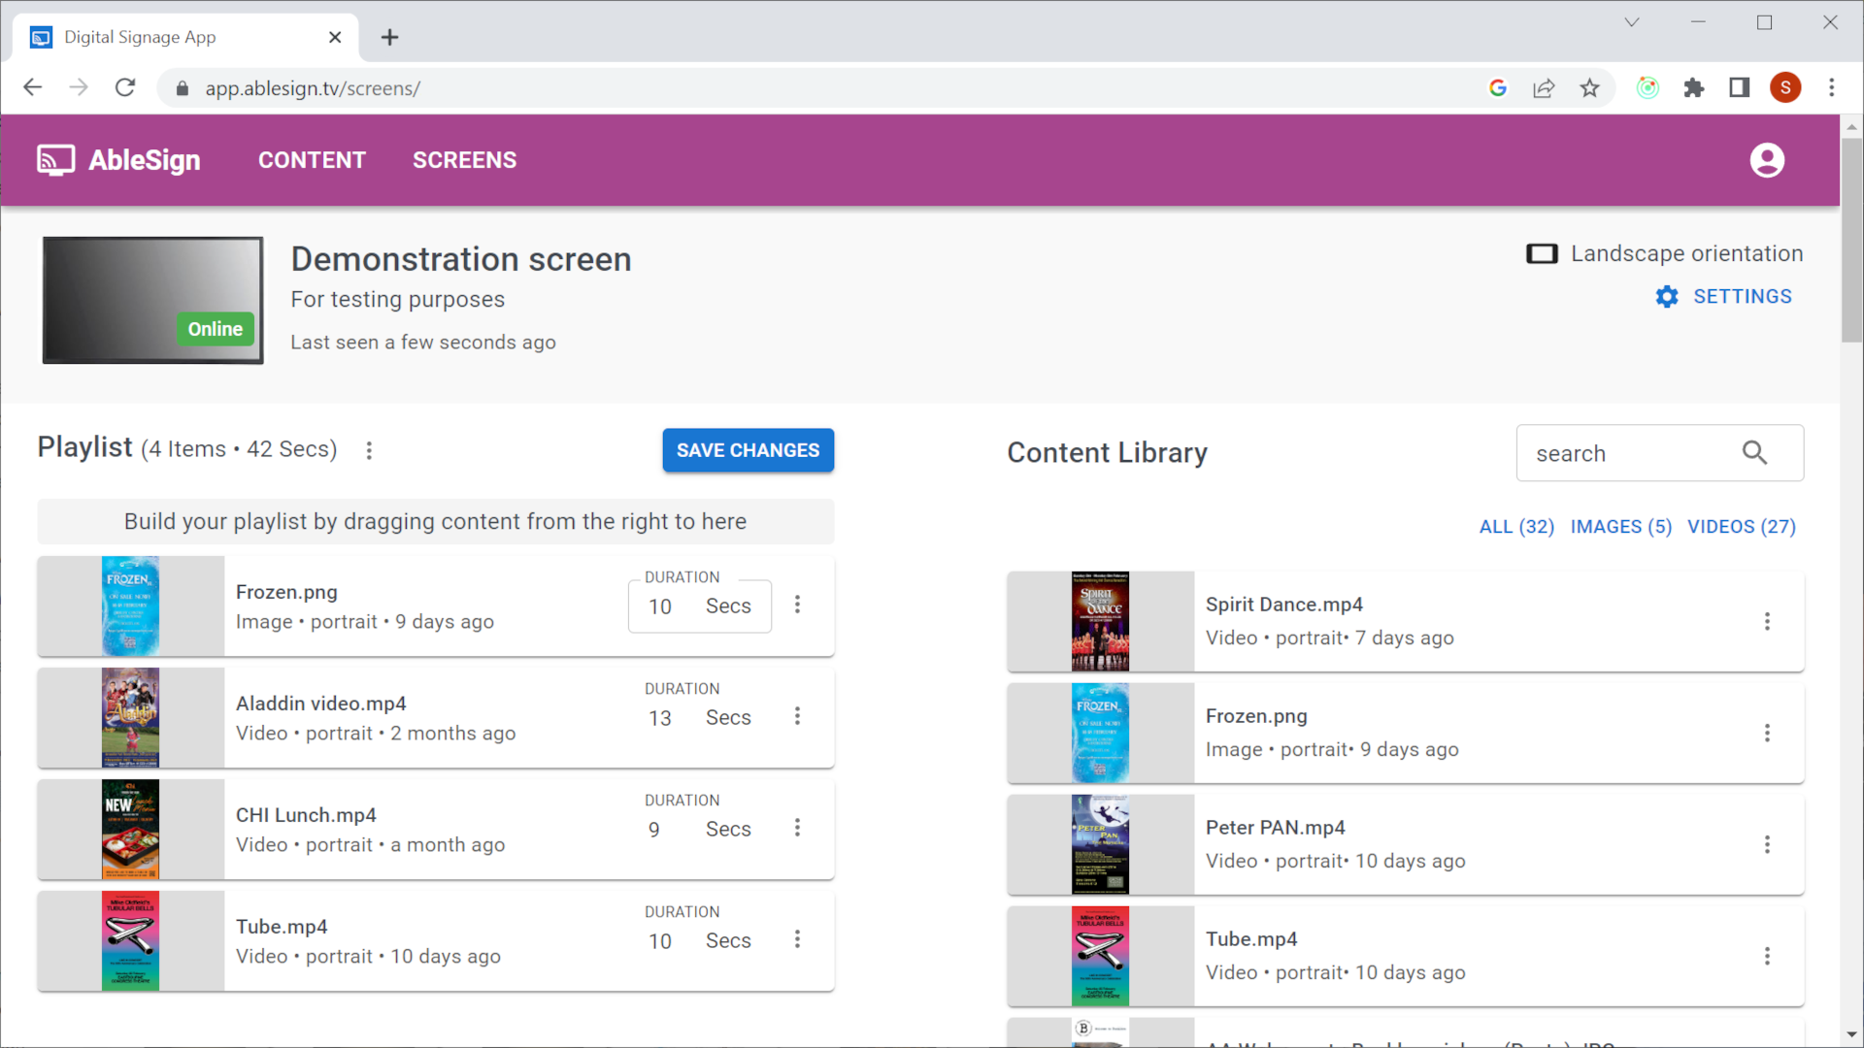Viewport: 1864px width, 1048px height.
Task: Open the user account profile icon
Action: click(x=1766, y=160)
